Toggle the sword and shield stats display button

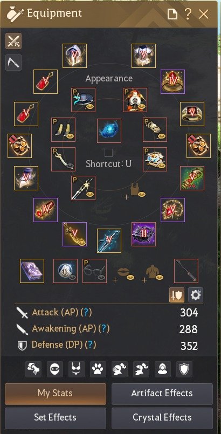[177, 295]
